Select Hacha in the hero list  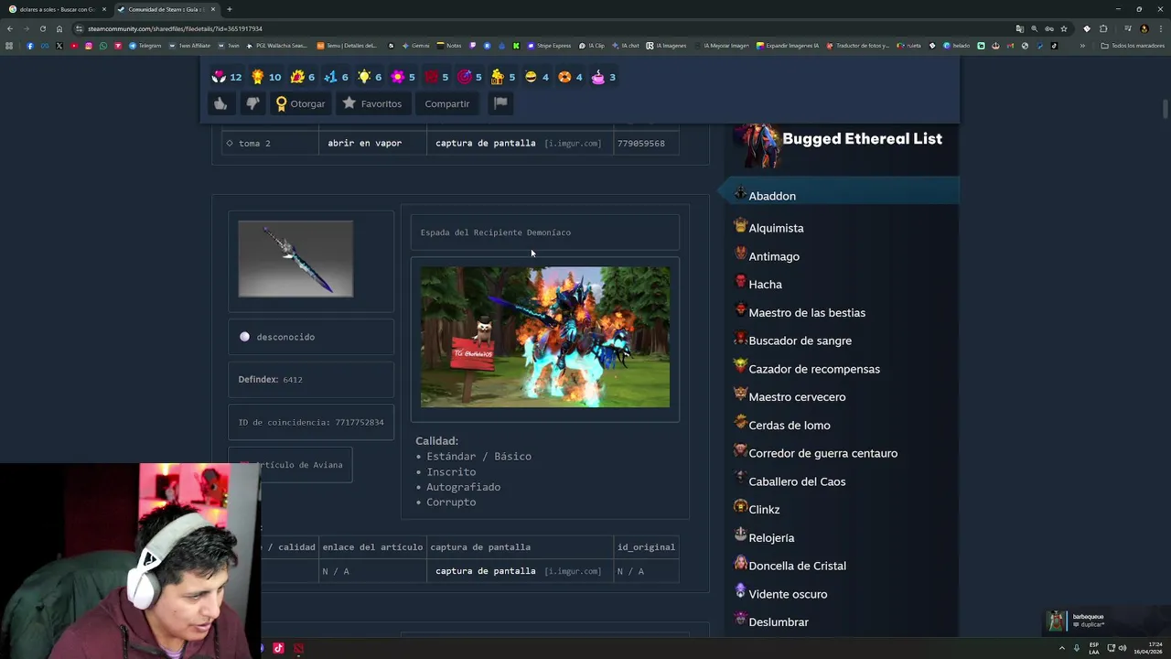pos(765,285)
